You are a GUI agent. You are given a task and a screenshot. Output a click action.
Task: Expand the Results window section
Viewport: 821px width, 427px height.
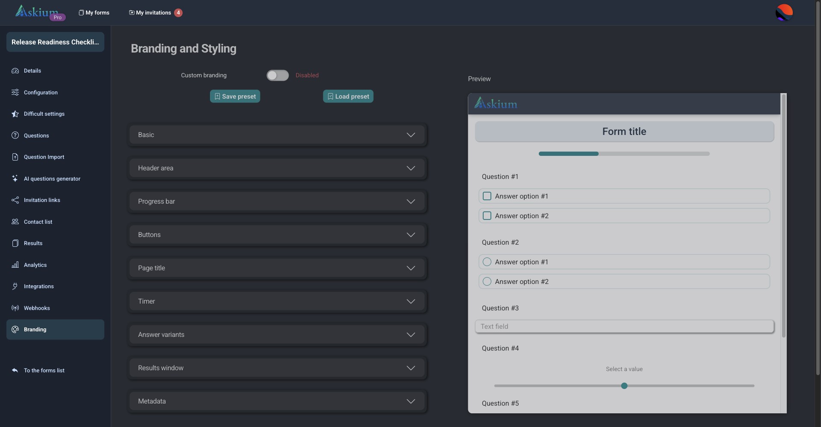tap(277, 368)
